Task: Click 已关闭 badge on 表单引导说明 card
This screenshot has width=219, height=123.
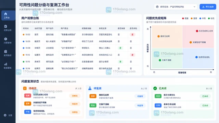Action: coord(205,106)
